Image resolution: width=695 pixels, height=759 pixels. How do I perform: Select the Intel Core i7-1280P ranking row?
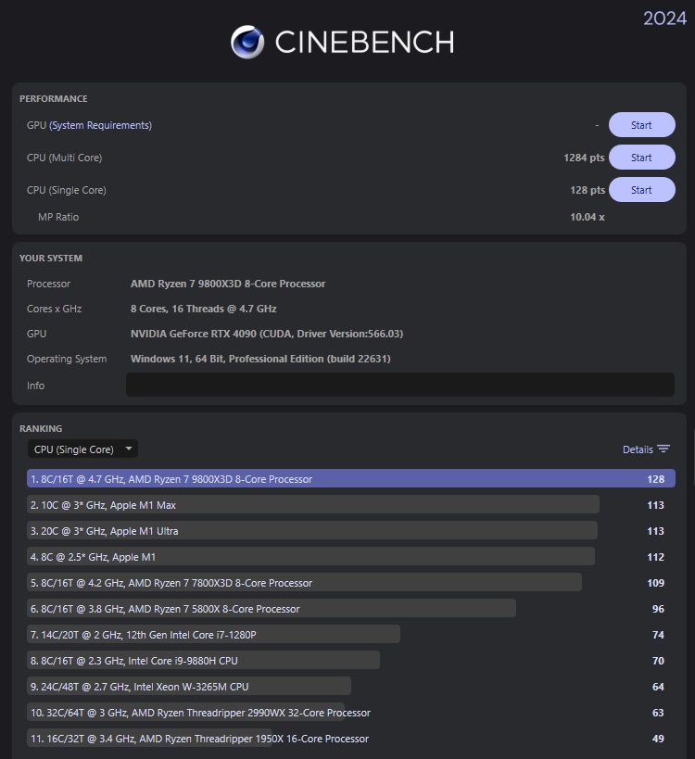[x=351, y=635]
